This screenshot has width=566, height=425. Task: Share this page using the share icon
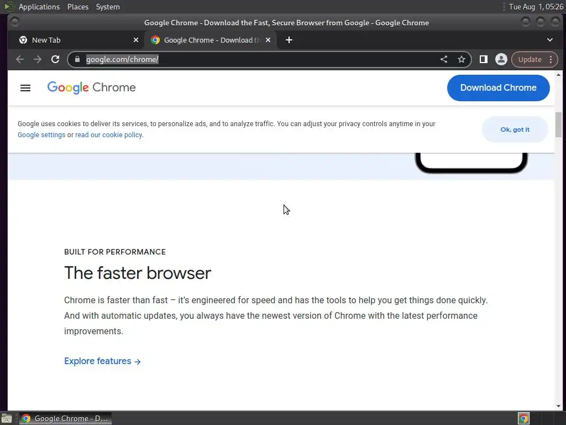[x=444, y=59]
